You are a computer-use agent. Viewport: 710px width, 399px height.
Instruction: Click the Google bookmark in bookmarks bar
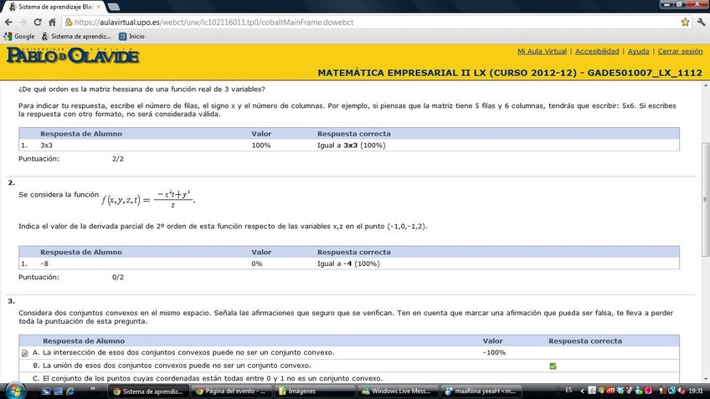[19, 37]
